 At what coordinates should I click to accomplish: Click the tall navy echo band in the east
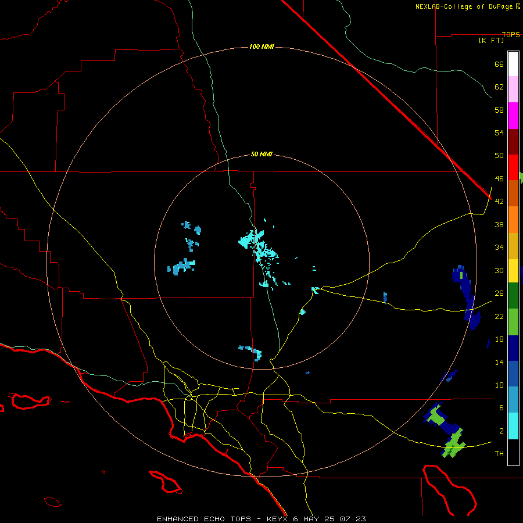click(x=467, y=297)
